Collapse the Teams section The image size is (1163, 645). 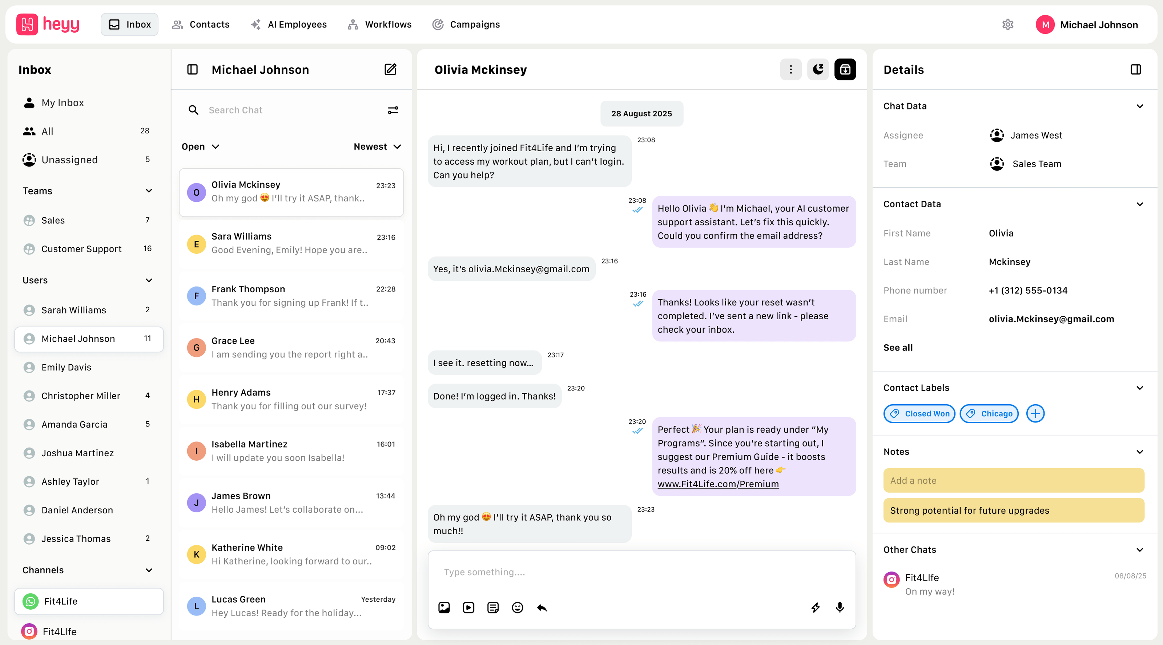click(149, 191)
